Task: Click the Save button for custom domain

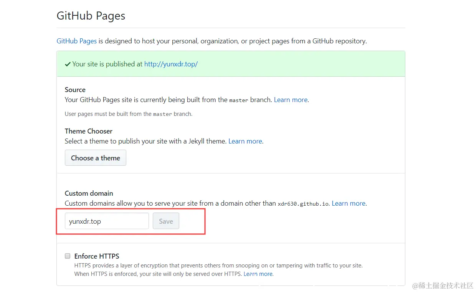Action: pos(166,221)
